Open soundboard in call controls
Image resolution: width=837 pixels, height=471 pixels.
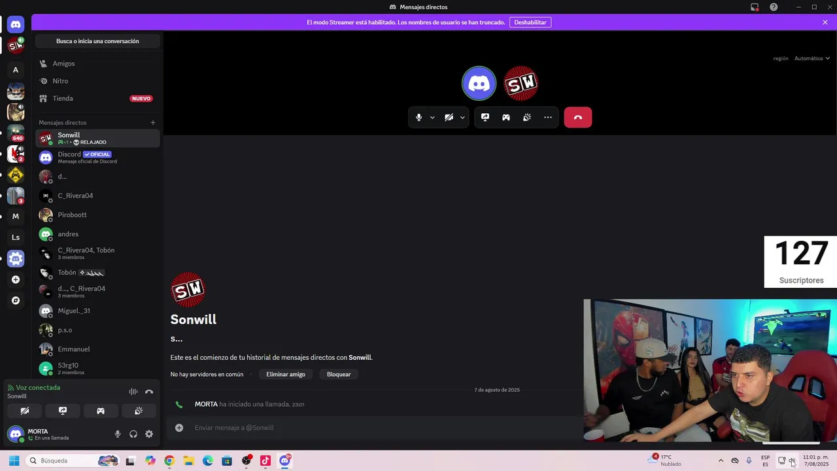[x=527, y=118]
